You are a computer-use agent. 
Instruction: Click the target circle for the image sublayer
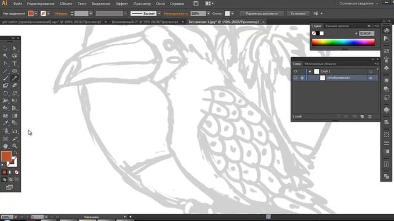point(371,78)
